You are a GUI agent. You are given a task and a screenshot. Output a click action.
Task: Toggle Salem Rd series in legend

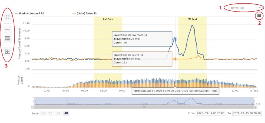85,13
